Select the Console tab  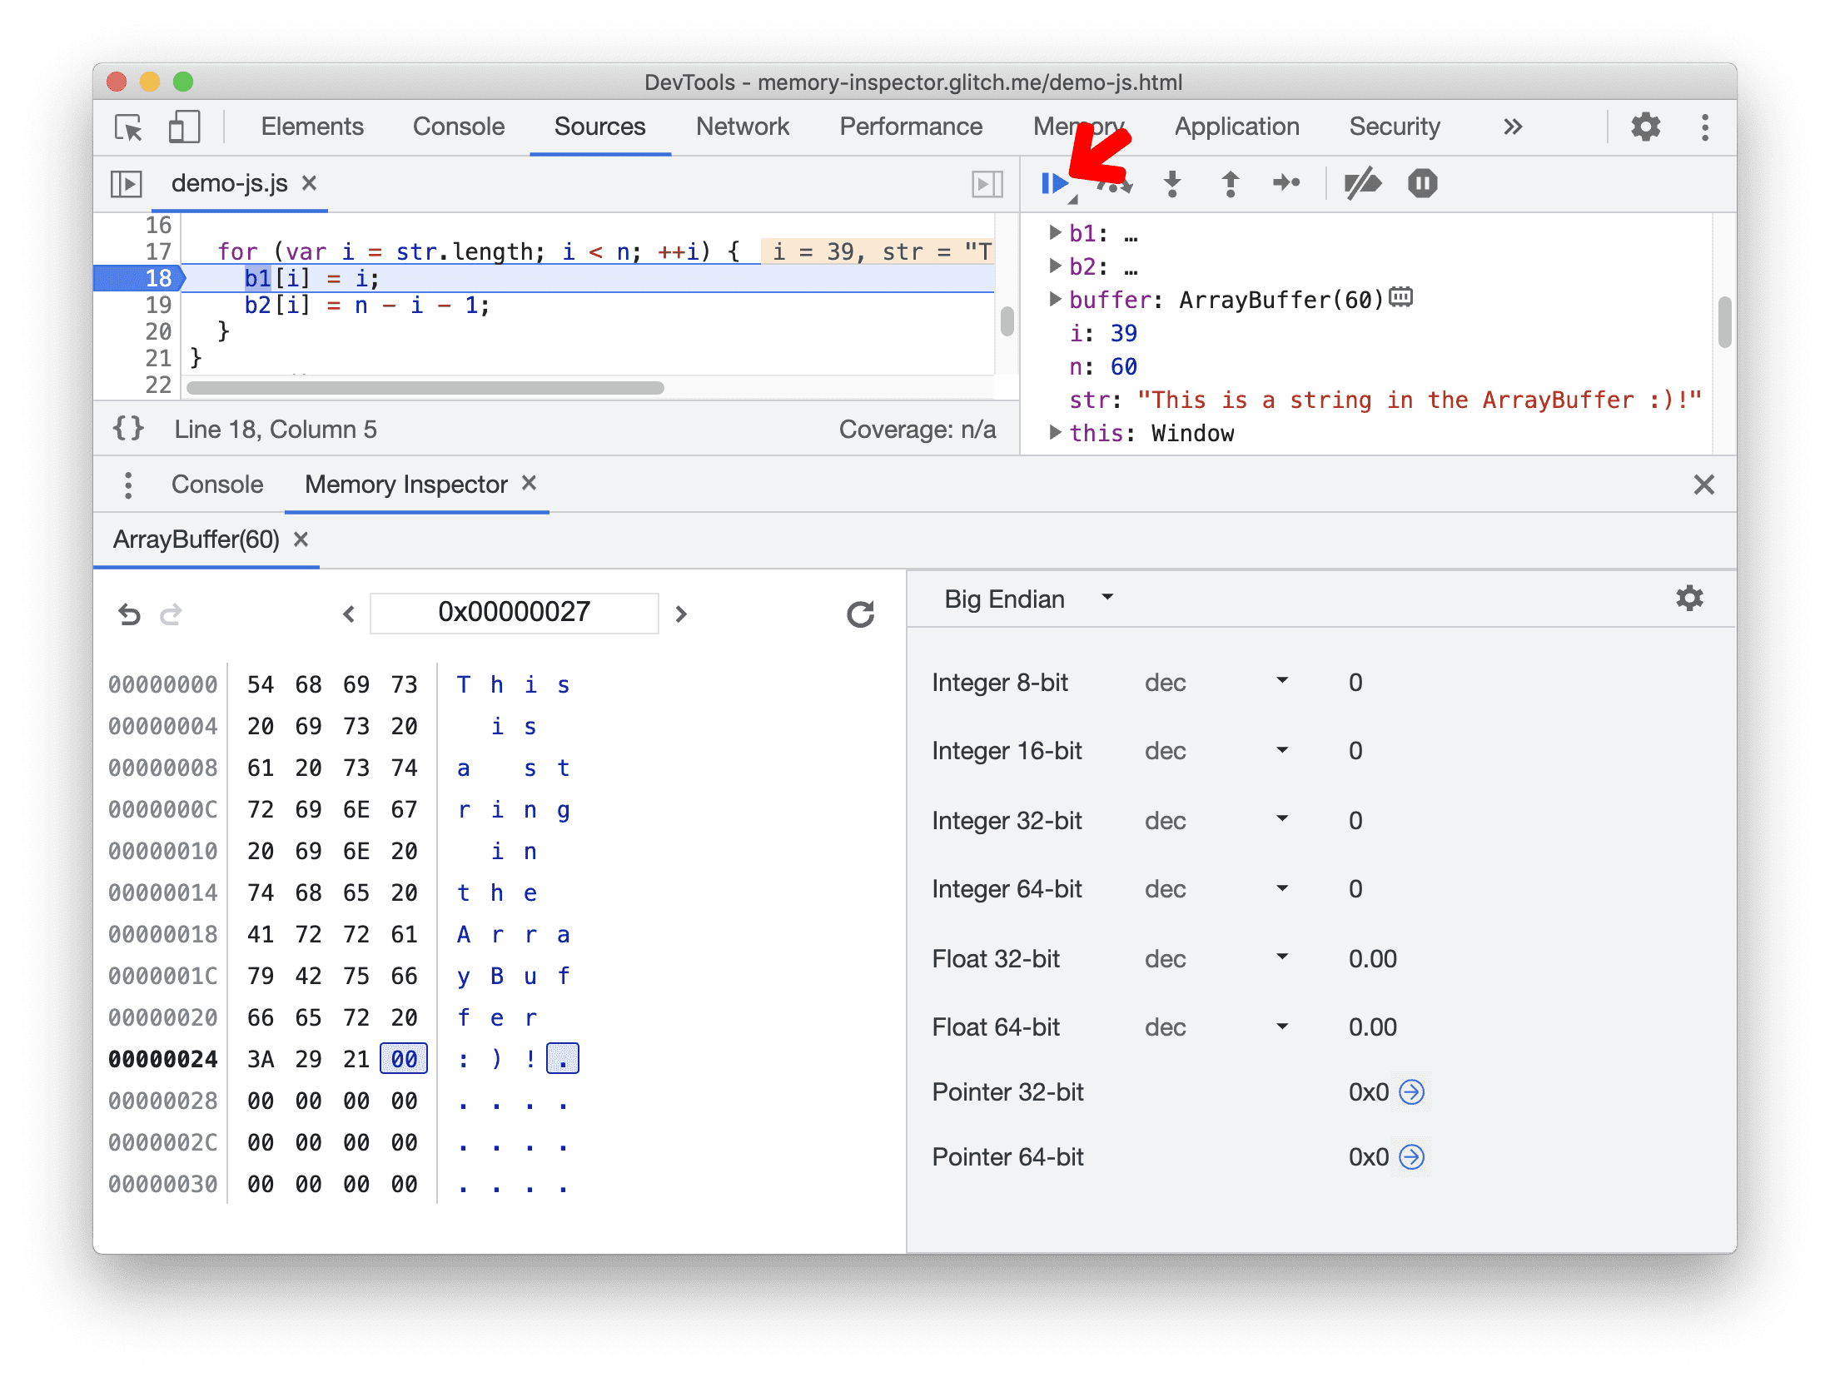pyautogui.click(x=212, y=483)
